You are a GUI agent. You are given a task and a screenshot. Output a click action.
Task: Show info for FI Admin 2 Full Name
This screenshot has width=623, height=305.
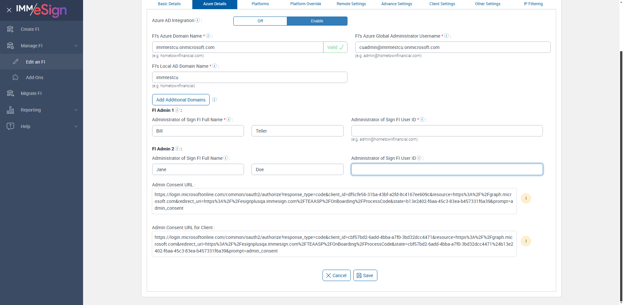coord(226,158)
